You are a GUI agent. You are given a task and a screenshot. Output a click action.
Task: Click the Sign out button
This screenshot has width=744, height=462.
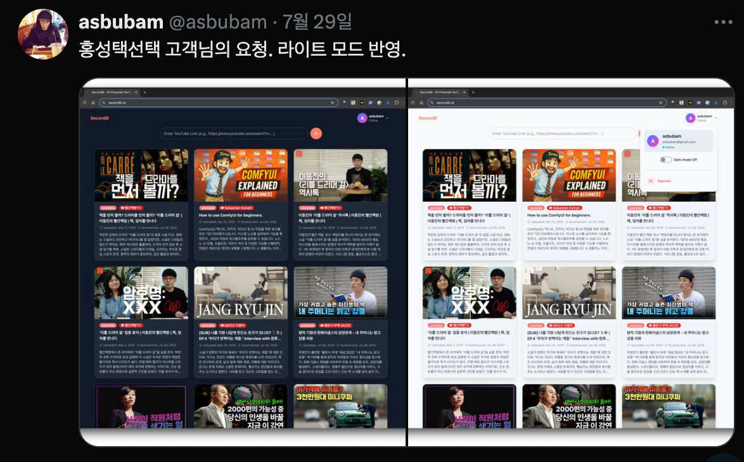[664, 181]
